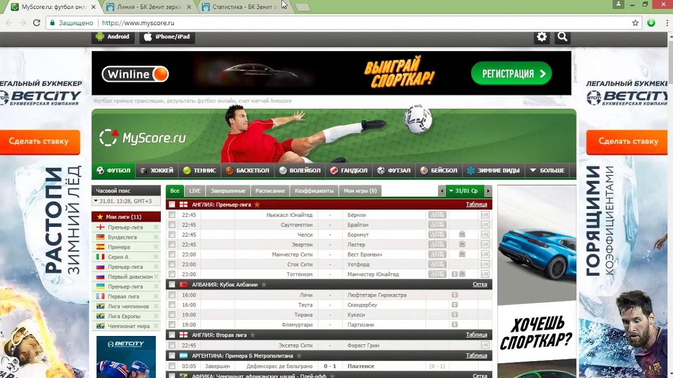Switch to the Расписание tab

[x=270, y=191]
